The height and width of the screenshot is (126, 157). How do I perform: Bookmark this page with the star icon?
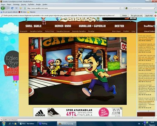[121, 8]
